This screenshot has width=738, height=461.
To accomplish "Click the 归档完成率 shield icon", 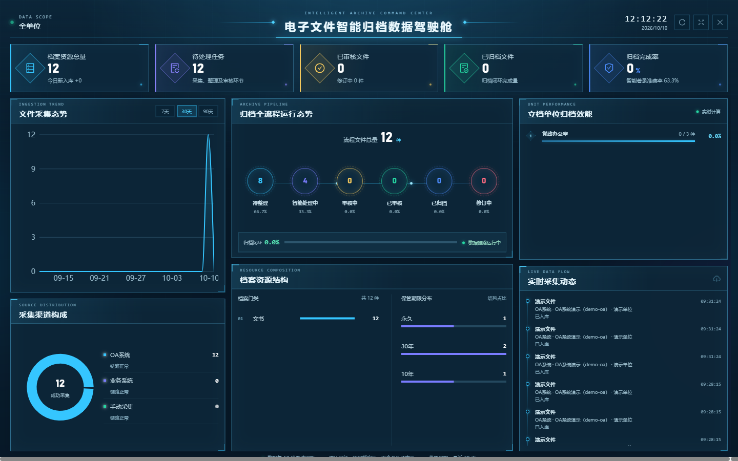I will tap(609, 68).
